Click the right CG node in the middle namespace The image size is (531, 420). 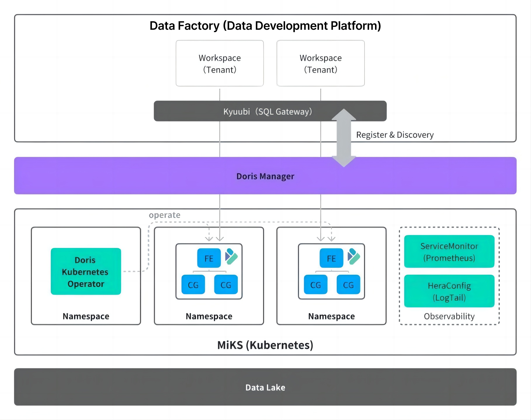226,285
